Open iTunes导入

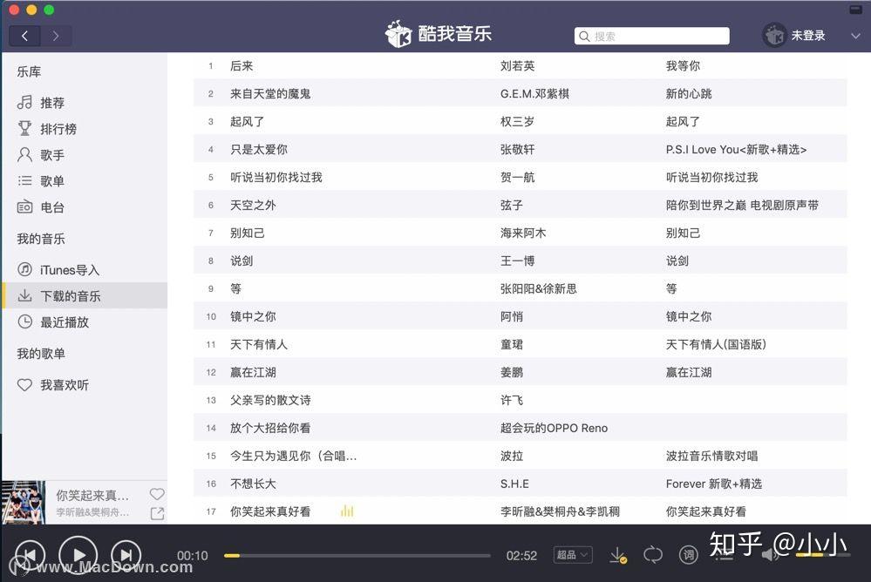tap(70, 270)
